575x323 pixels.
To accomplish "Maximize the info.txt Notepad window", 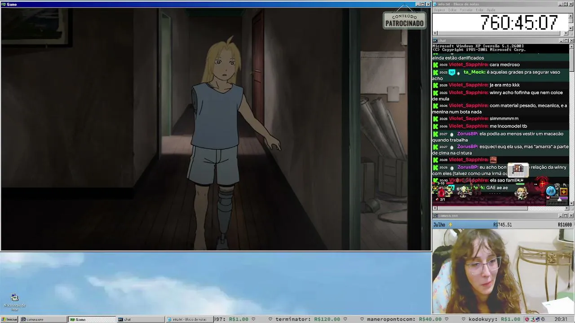I will pyautogui.click(x=566, y=4).
